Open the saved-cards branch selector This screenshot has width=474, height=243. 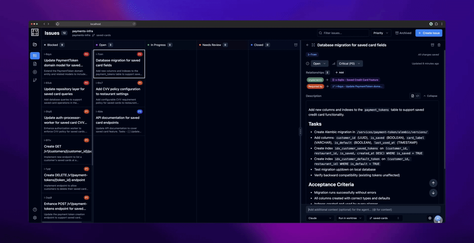385,218
